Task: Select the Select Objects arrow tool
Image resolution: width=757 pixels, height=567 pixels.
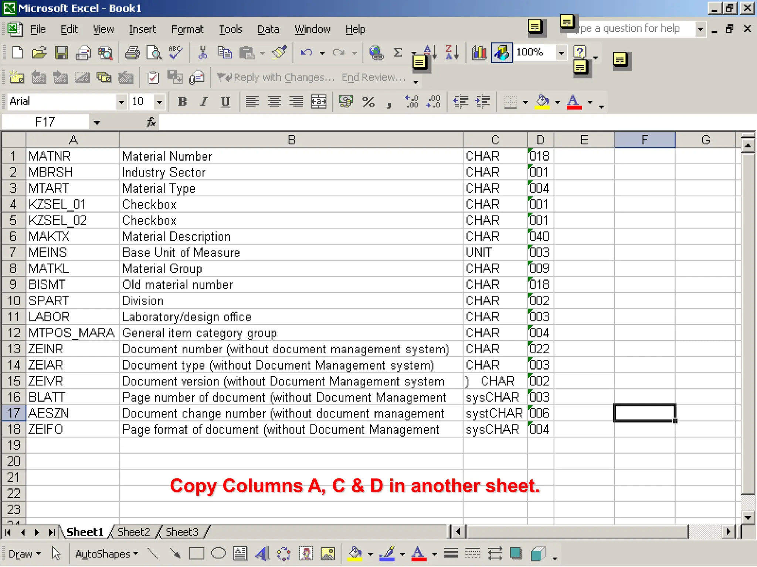Action: point(56,554)
